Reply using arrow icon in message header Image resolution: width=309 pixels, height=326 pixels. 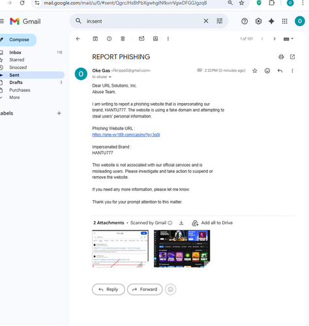[280, 70]
